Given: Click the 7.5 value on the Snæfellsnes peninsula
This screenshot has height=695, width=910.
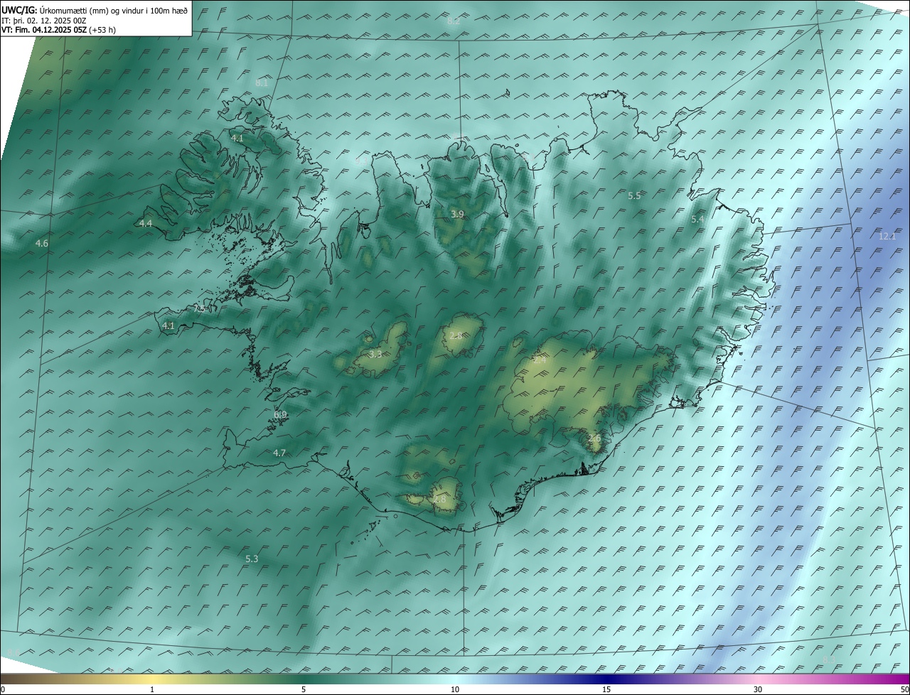Looking at the screenshot, I should tap(200, 308).
